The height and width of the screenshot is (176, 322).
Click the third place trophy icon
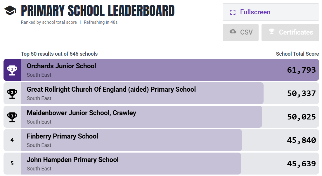(12, 117)
